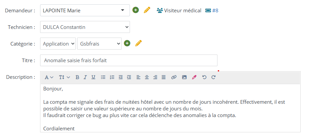The height and width of the screenshot is (137, 313).
Task: Open the Technicien dropdown showing DULCA Constantin
Action: click(x=85, y=27)
